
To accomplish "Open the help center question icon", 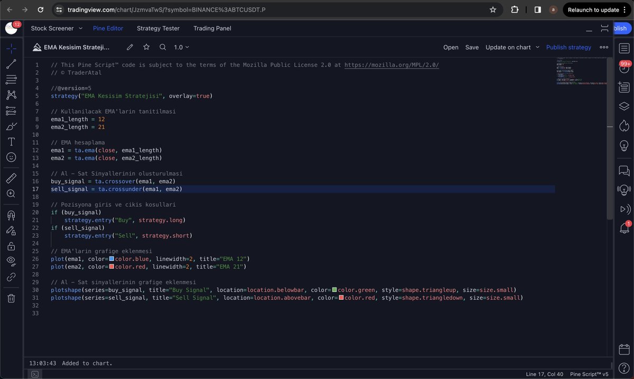I will pos(624,368).
